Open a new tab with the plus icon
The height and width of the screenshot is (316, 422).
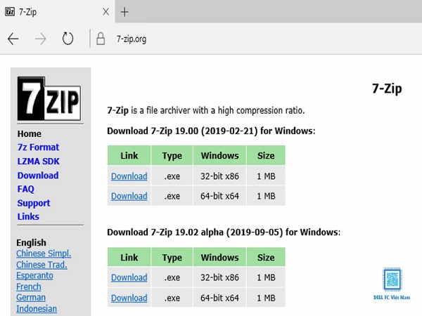(124, 12)
